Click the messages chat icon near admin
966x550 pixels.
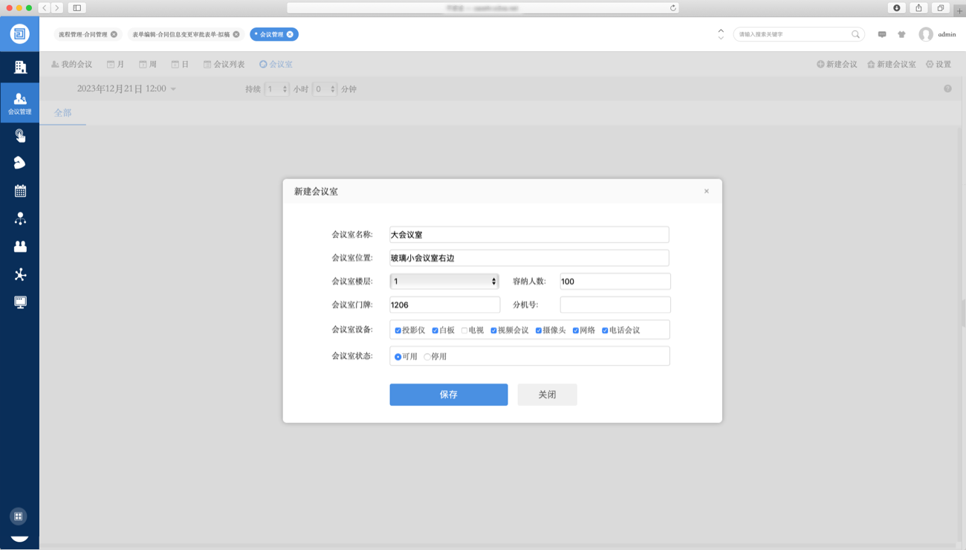tap(882, 34)
